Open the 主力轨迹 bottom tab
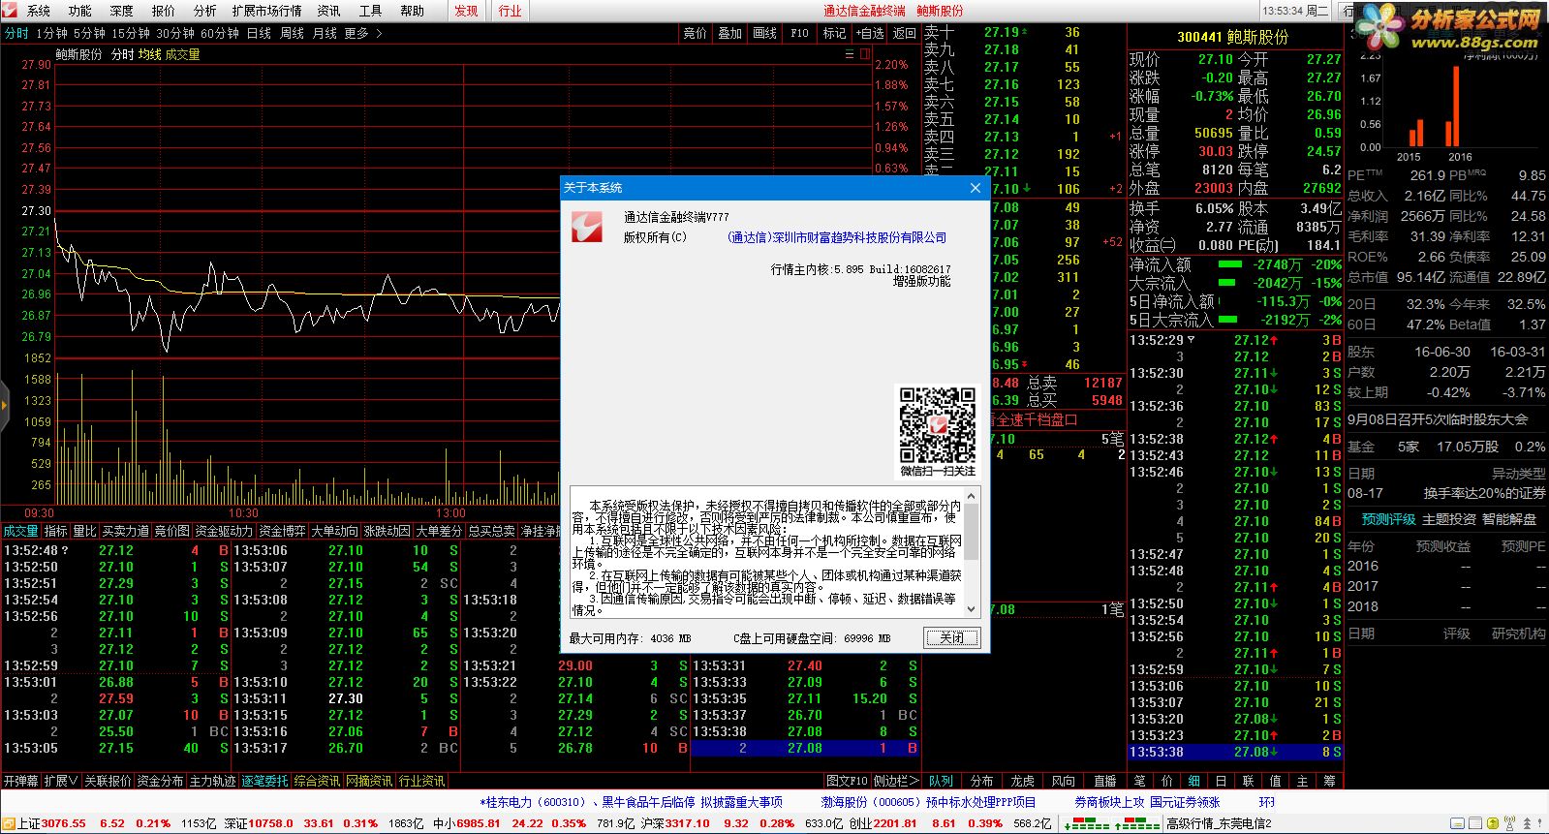The width and height of the screenshot is (1549, 834). (212, 781)
